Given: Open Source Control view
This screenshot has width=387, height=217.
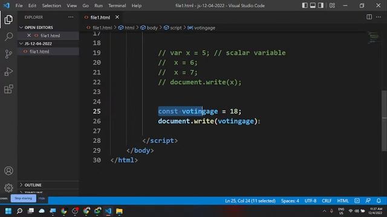Looking at the screenshot, I should 8,54.
